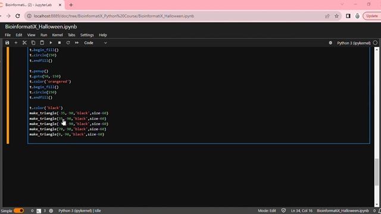Bookmark this tab with the star icon
Viewport: 381px width, 214px height.
[336, 16]
